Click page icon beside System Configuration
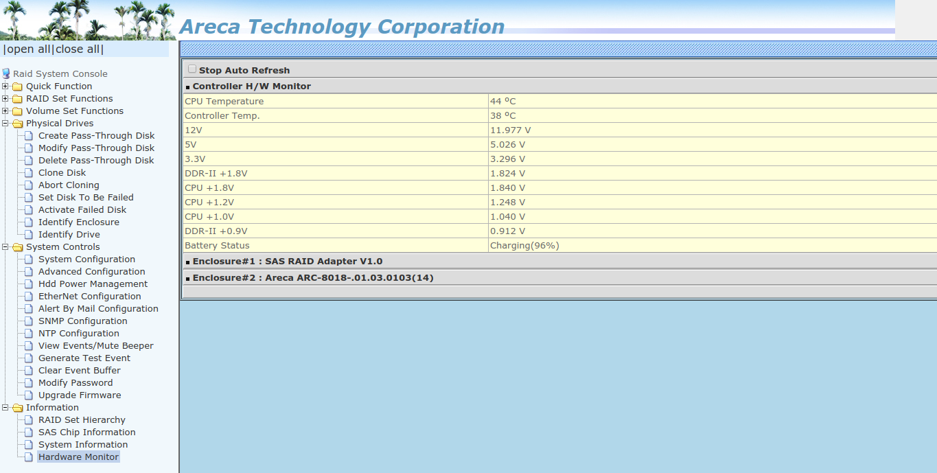The image size is (937, 473). click(x=28, y=259)
